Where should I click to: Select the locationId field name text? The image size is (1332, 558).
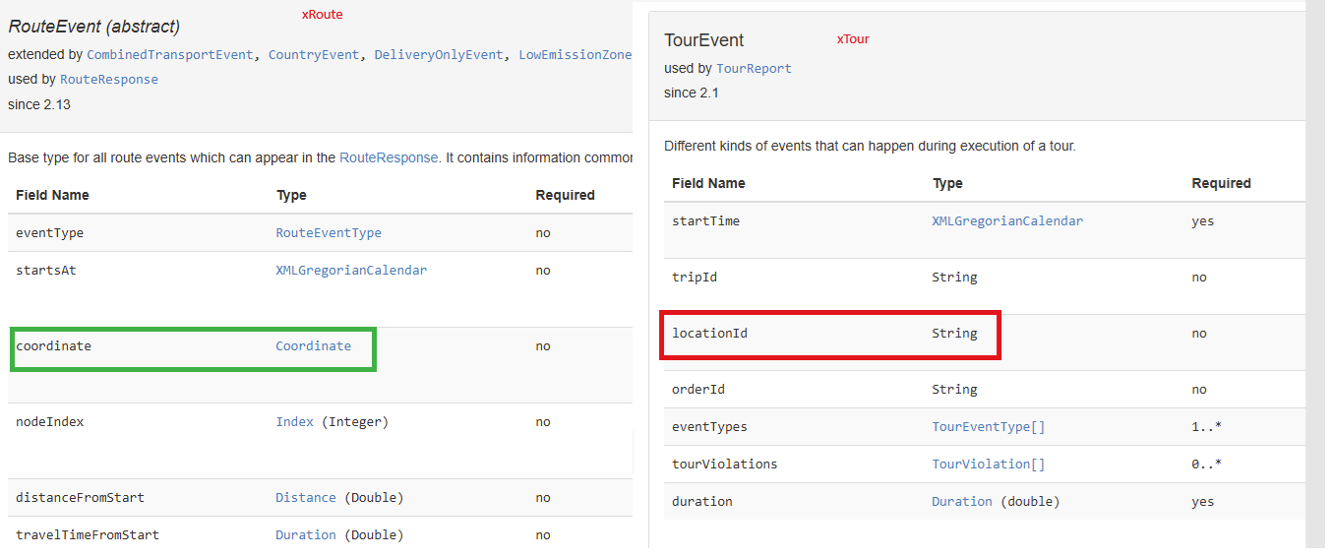(x=709, y=334)
